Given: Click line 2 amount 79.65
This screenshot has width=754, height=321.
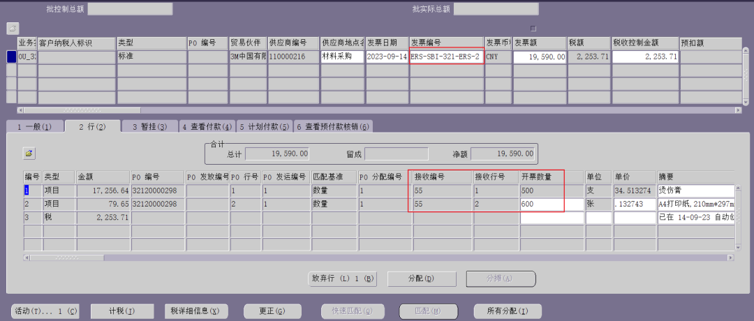Looking at the screenshot, I should (x=103, y=204).
